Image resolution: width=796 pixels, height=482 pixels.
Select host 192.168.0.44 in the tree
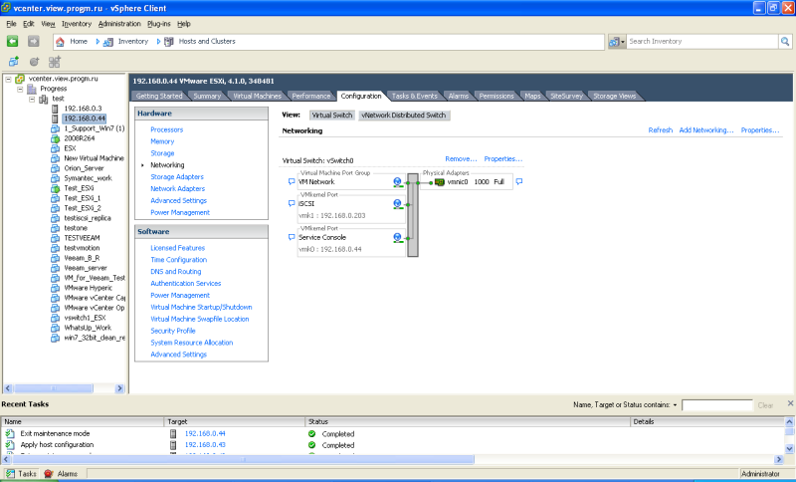click(85, 119)
